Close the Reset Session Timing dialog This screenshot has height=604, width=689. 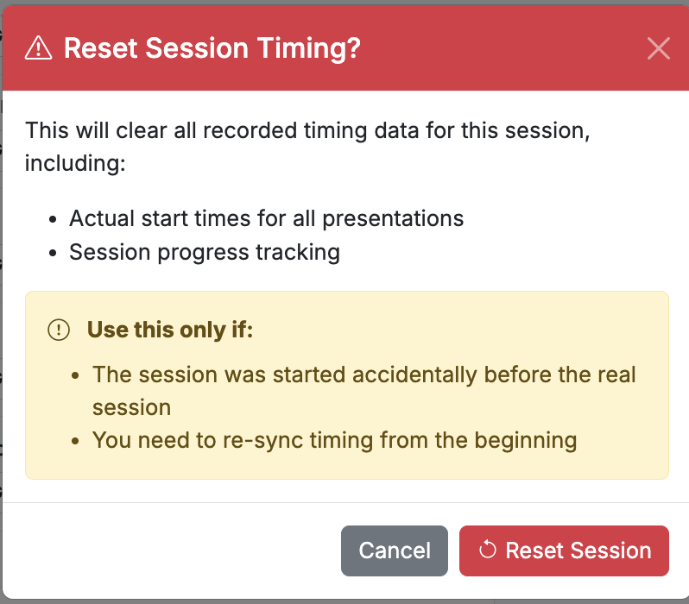pos(658,47)
